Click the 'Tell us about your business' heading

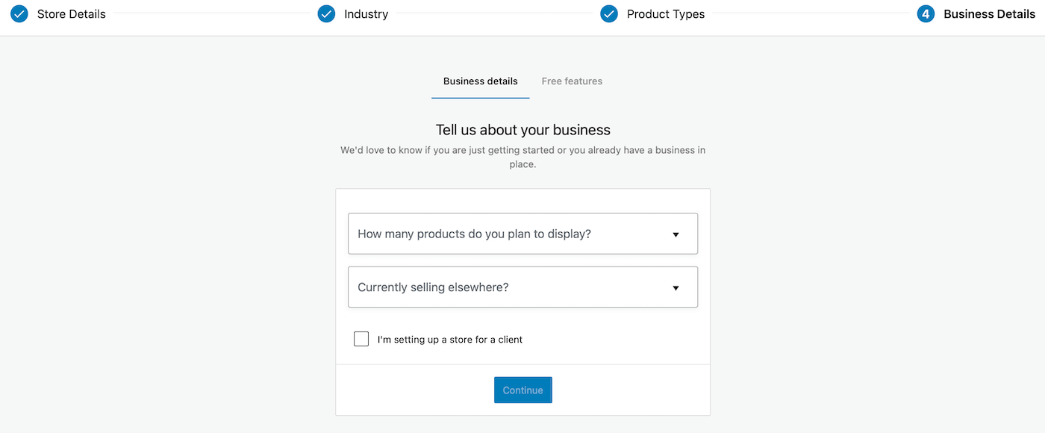[x=523, y=130]
